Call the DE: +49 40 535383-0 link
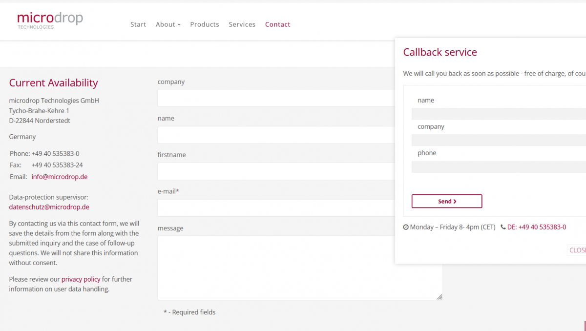 click(537, 227)
